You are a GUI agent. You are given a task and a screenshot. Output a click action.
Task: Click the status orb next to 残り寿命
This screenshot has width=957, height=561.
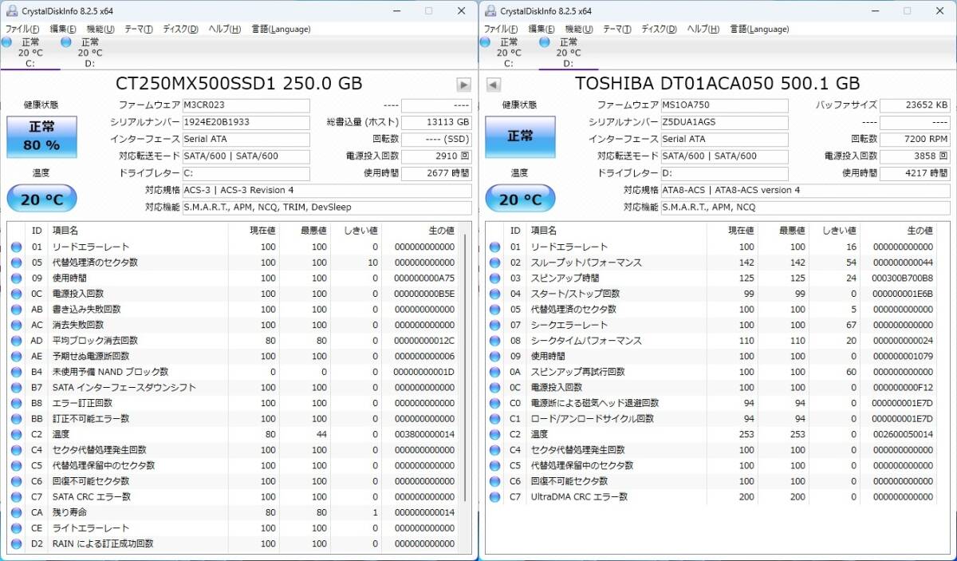[x=17, y=512]
